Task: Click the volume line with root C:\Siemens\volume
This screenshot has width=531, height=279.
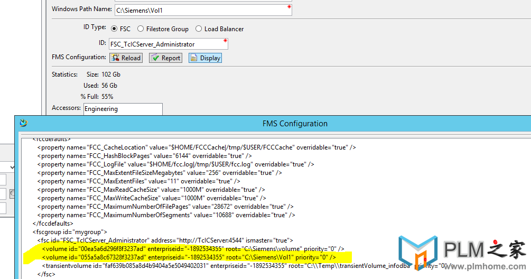Action: (x=193, y=249)
